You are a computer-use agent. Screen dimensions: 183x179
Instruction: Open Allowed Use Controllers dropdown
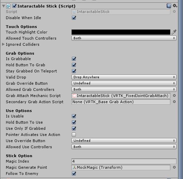click(x=124, y=147)
